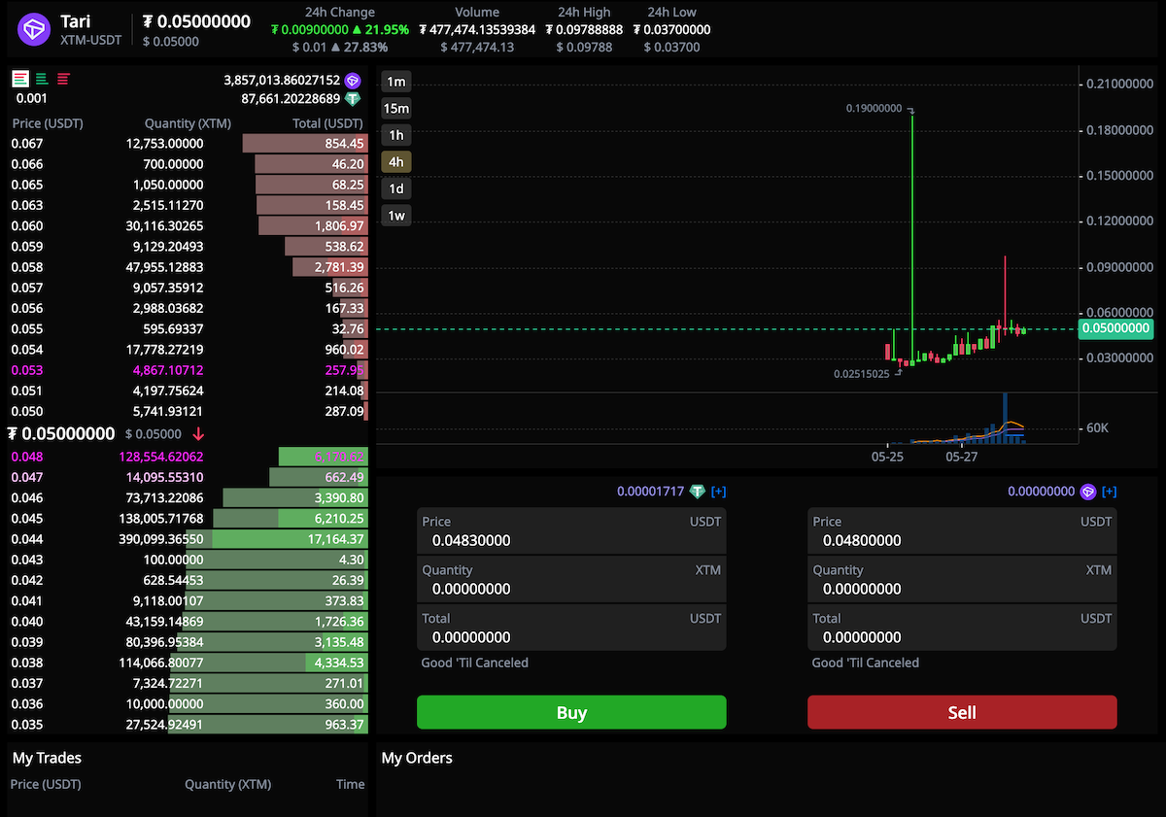Select the 0.067 sell order row
Viewport: 1166px width, 817px height.
pos(188,144)
